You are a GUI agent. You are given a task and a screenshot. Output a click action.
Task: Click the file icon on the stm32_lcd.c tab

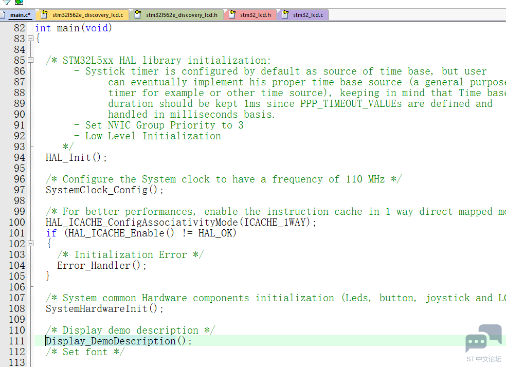pos(285,14)
